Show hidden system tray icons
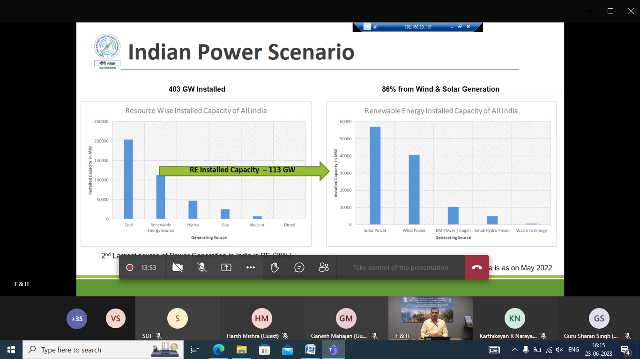Screen dimensions: 640x359 514,350
